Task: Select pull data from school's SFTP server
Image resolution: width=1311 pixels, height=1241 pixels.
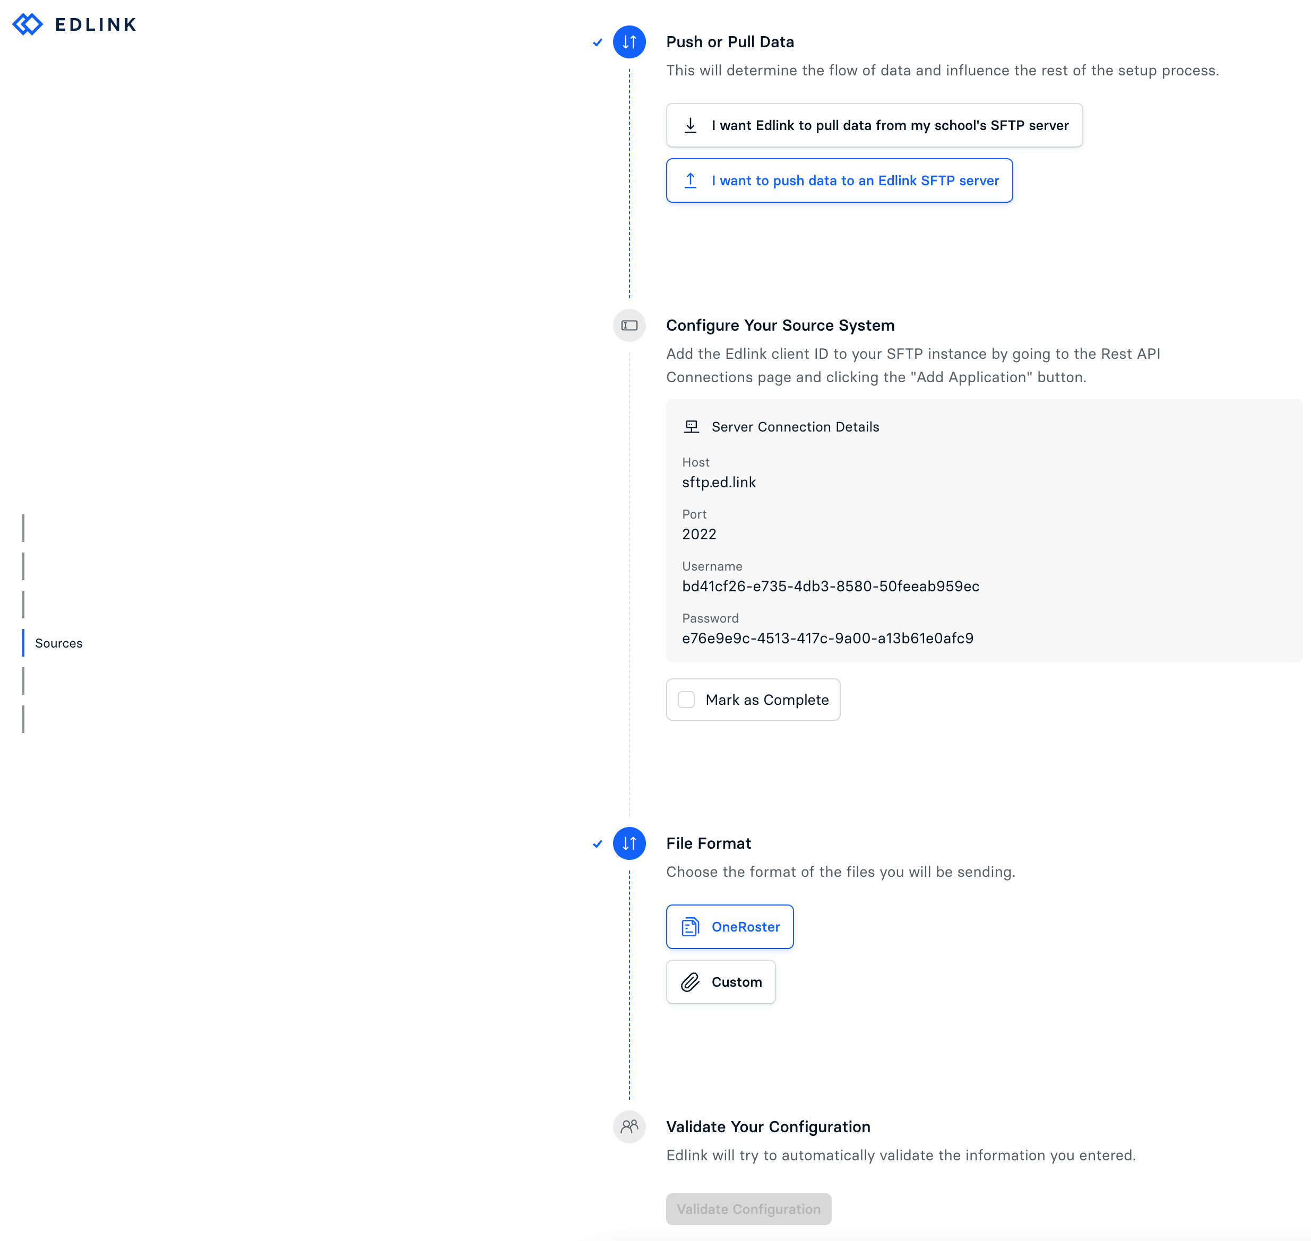Action: (x=874, y=125)
